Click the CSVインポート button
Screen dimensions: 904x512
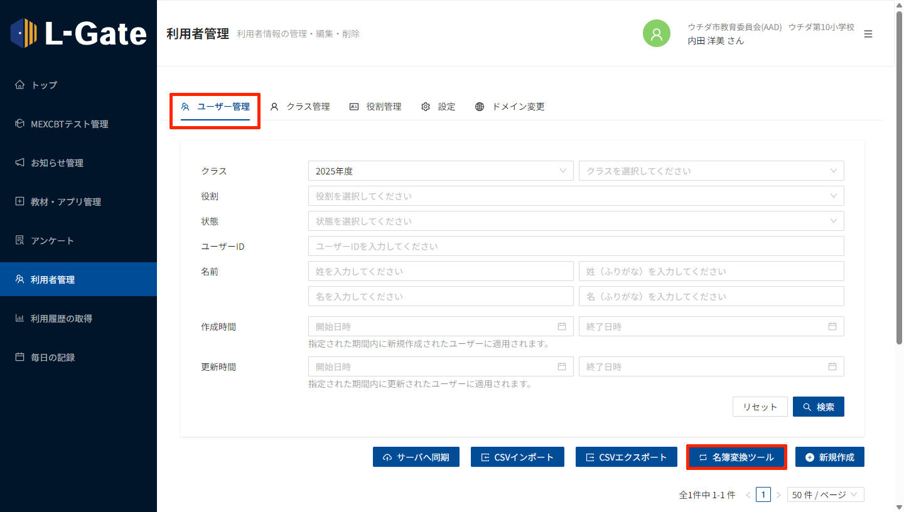[x=517, y=457]
